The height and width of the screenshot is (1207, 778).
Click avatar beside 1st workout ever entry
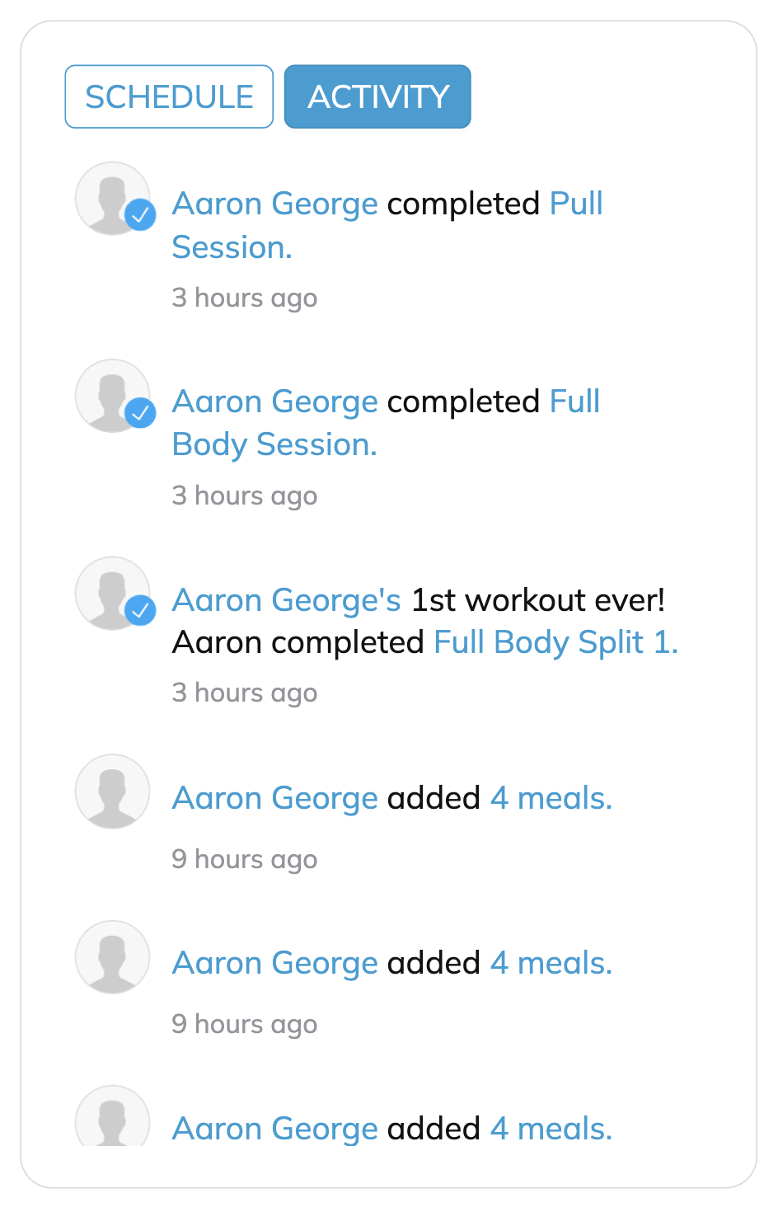pyautogui.click(x=110, y=593)
